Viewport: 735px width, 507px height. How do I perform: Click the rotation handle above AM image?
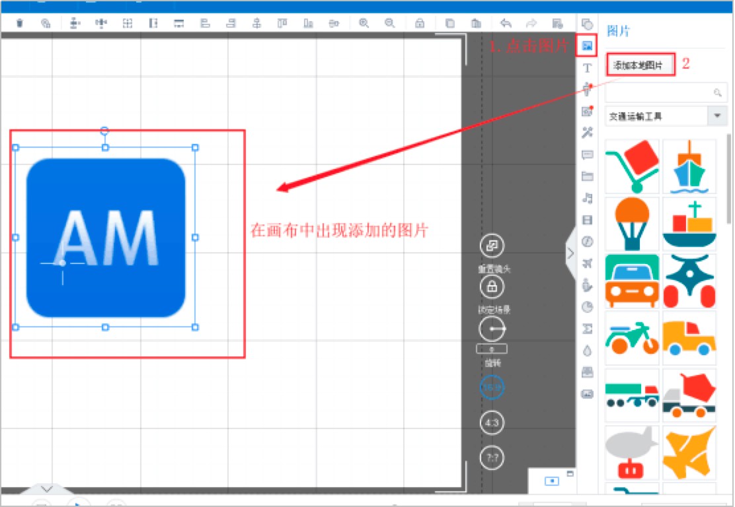[x=105, y=131]
